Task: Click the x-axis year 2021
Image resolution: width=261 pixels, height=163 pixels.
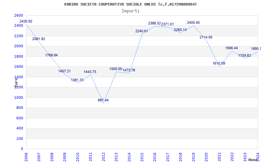Action: pyautogui.click(x=219, y=157)
